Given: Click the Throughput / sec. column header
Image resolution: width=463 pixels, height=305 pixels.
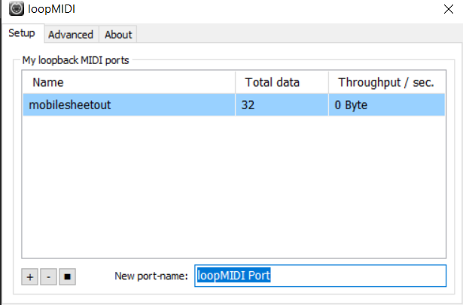Looking at the screenshot, I should (385, 82).
